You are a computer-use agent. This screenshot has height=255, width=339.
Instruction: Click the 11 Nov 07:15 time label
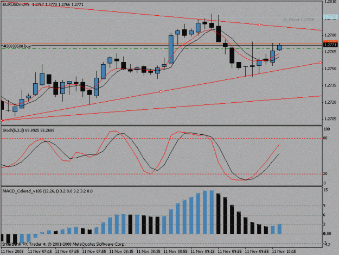point(40,252)
